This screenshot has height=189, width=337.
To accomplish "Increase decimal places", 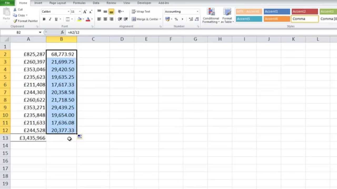I will coord(191,19).
